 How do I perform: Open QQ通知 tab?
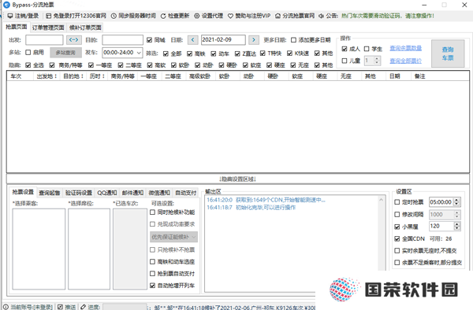click(x=106, y=193)
